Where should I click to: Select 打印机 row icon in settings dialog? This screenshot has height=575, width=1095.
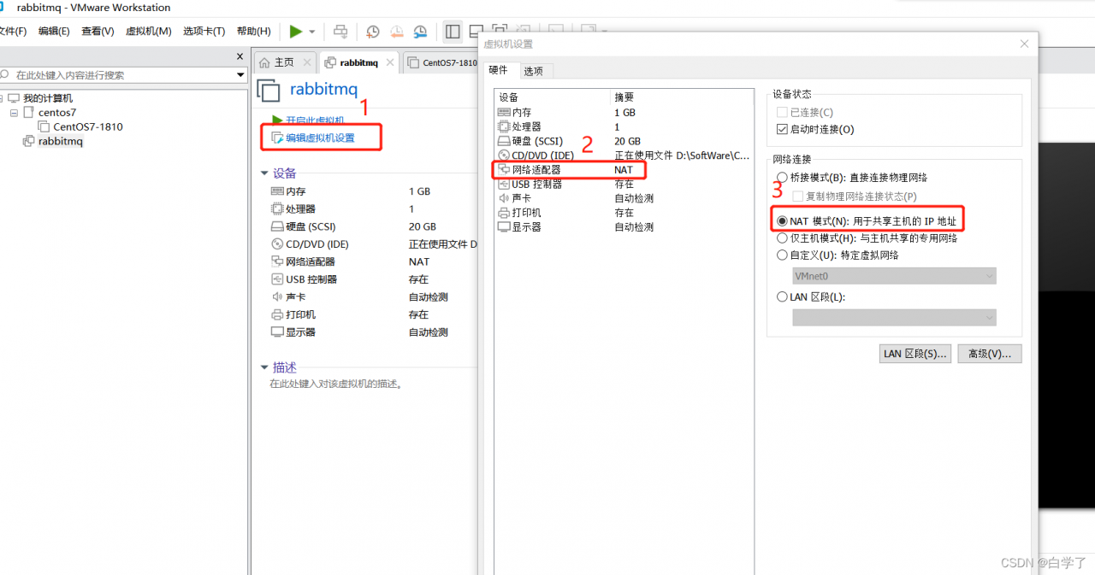click(x=504, y=212)
